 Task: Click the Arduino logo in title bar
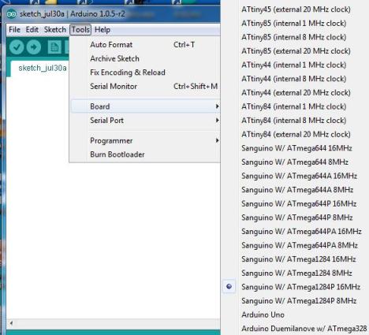[x=12, y=14]
